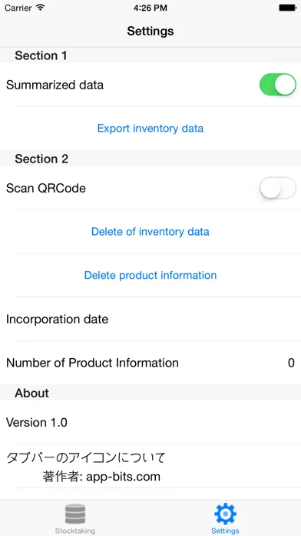
Task: Select the Settings tab label
Action: point(225,531)
